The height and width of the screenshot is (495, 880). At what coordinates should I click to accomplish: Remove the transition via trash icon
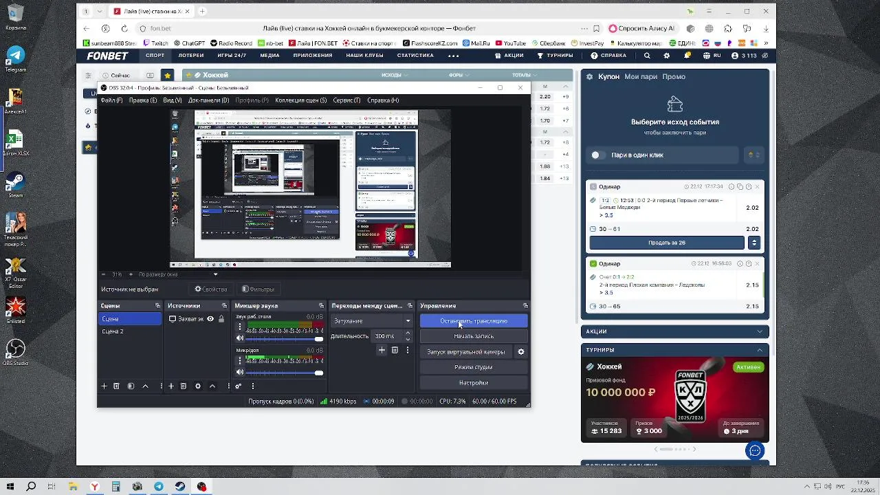pyautogui.click(x=395, y=350)
